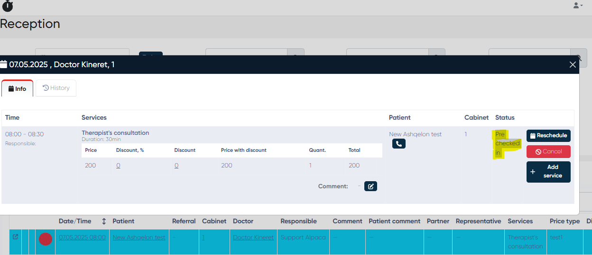
Task: Click the stopwatch logo icon
Action: point(8,6)
